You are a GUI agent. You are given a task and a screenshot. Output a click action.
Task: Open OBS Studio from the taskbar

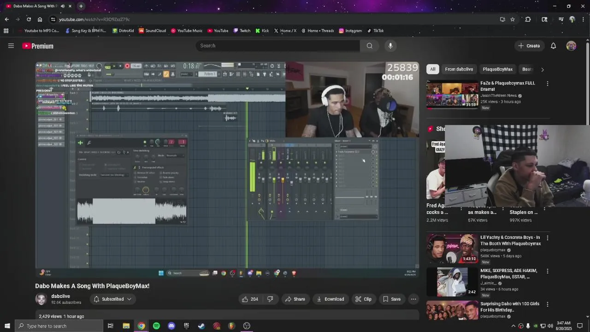(247, 326)
